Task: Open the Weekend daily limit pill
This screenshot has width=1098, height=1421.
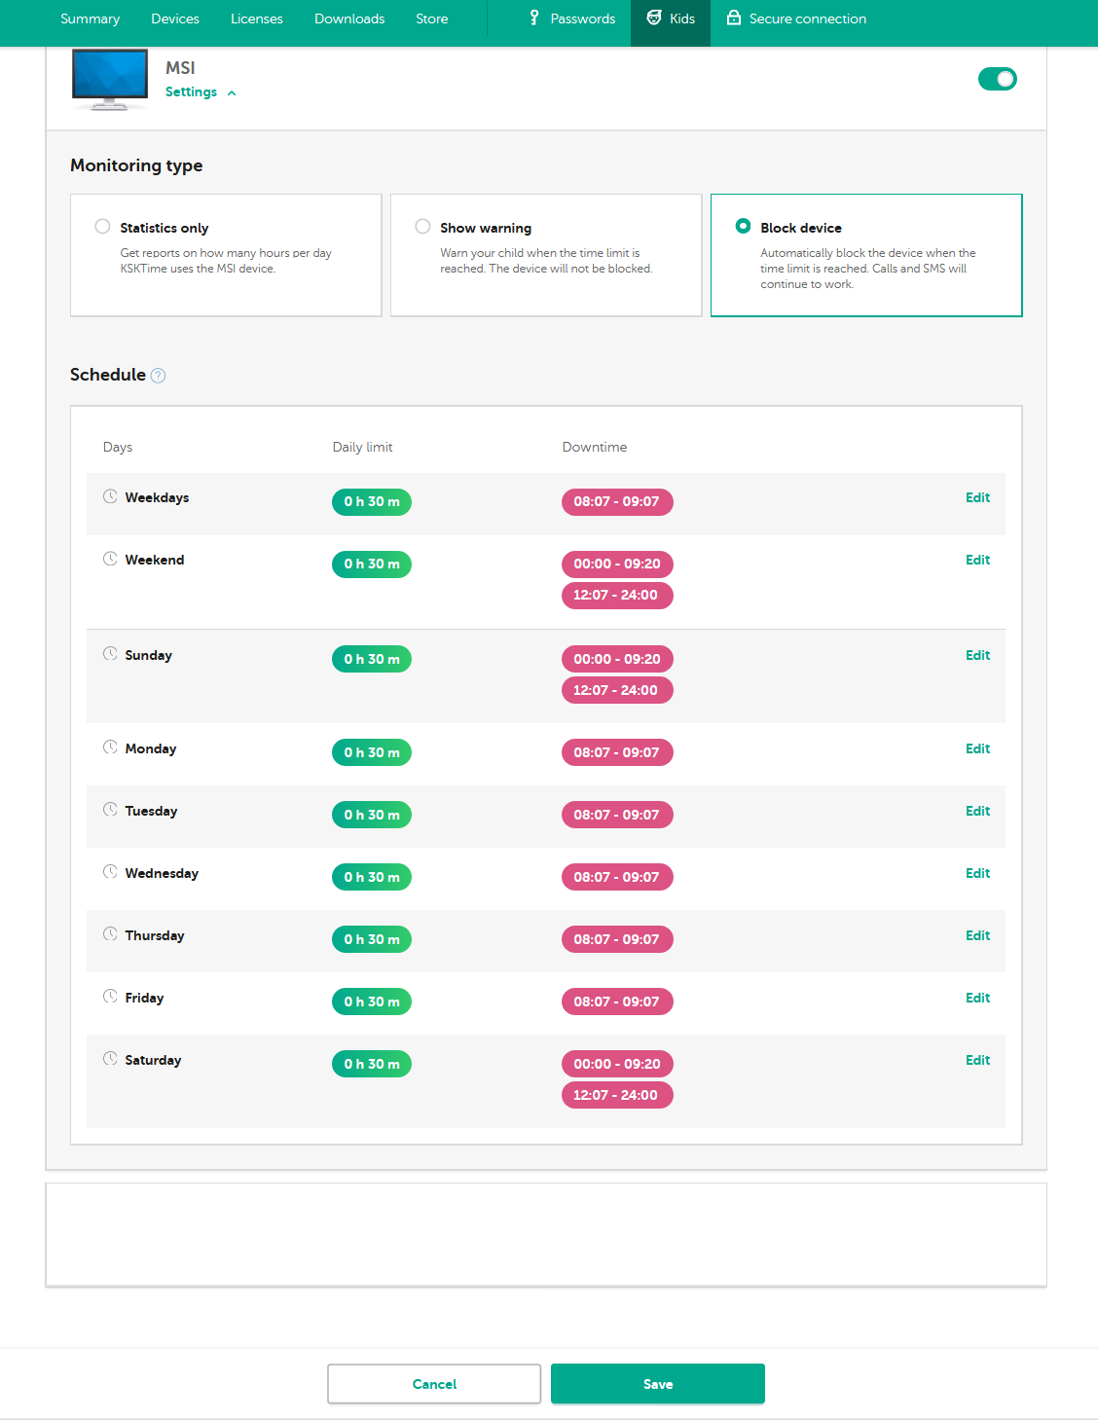Action: [x=372, y=565]
